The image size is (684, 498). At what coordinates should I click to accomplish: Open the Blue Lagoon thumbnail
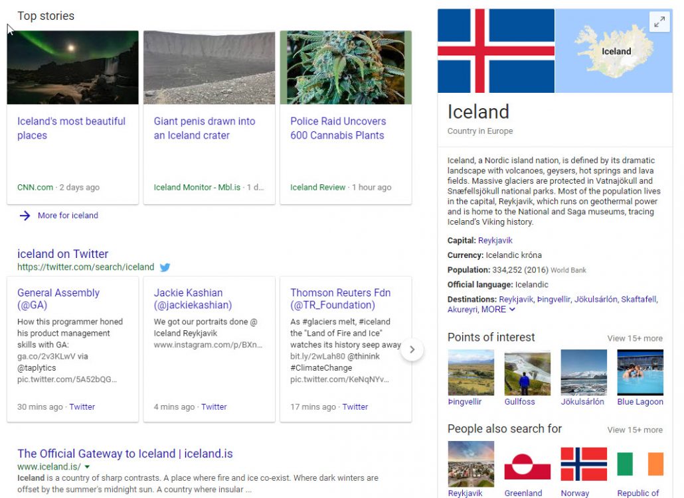tap(640, 373)
